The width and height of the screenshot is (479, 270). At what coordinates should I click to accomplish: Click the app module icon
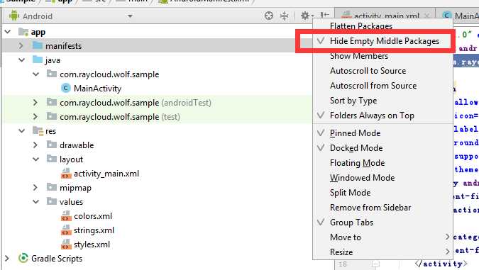[x=23, y=32]
